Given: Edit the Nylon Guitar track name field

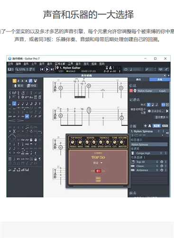Looking at the screenshot, I should coord(147,91).
